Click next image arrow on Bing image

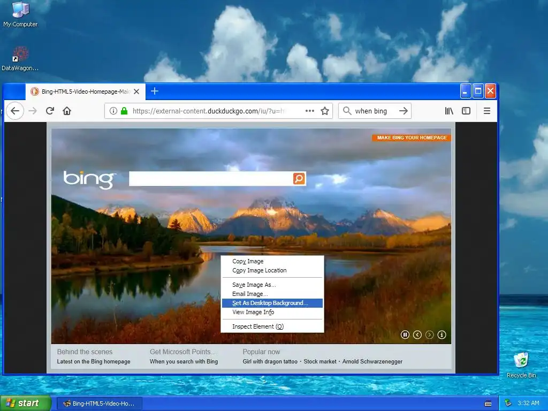(429, 335)
